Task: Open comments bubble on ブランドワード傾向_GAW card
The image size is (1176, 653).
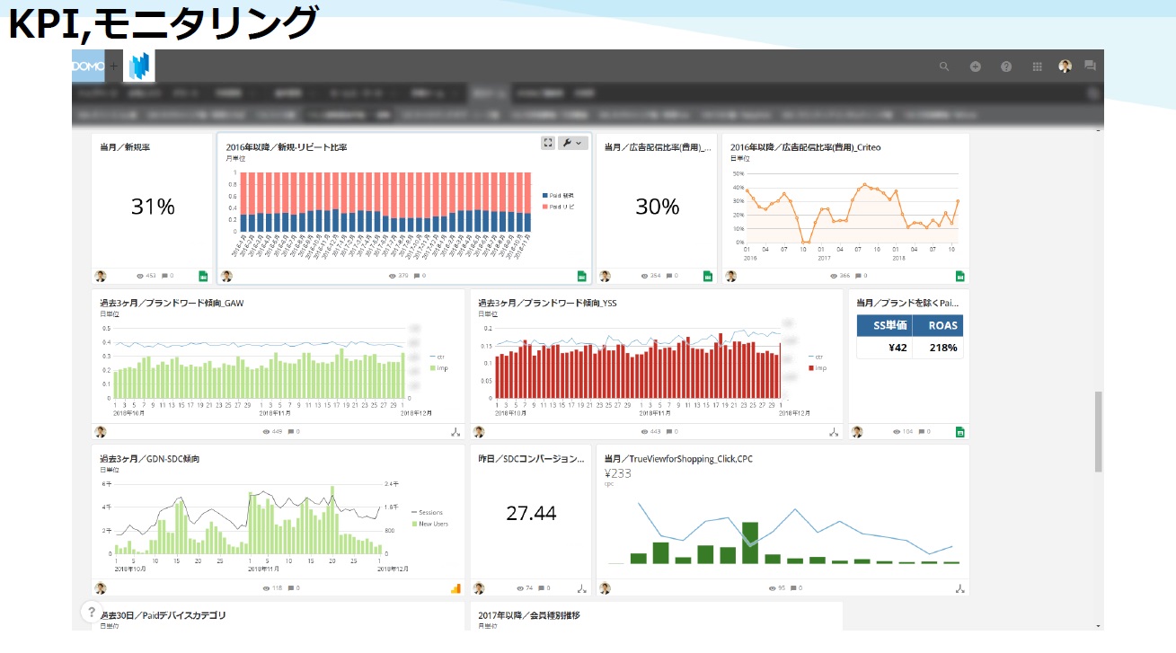Action: click(294, 432)
